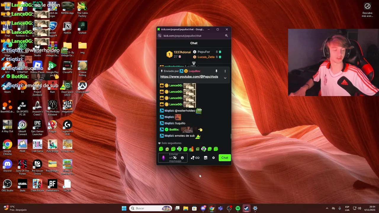Open Sons Of The Forest desktop icon
Screen dimensions: 379x213
pyautogui.click(x=22, y=167)
